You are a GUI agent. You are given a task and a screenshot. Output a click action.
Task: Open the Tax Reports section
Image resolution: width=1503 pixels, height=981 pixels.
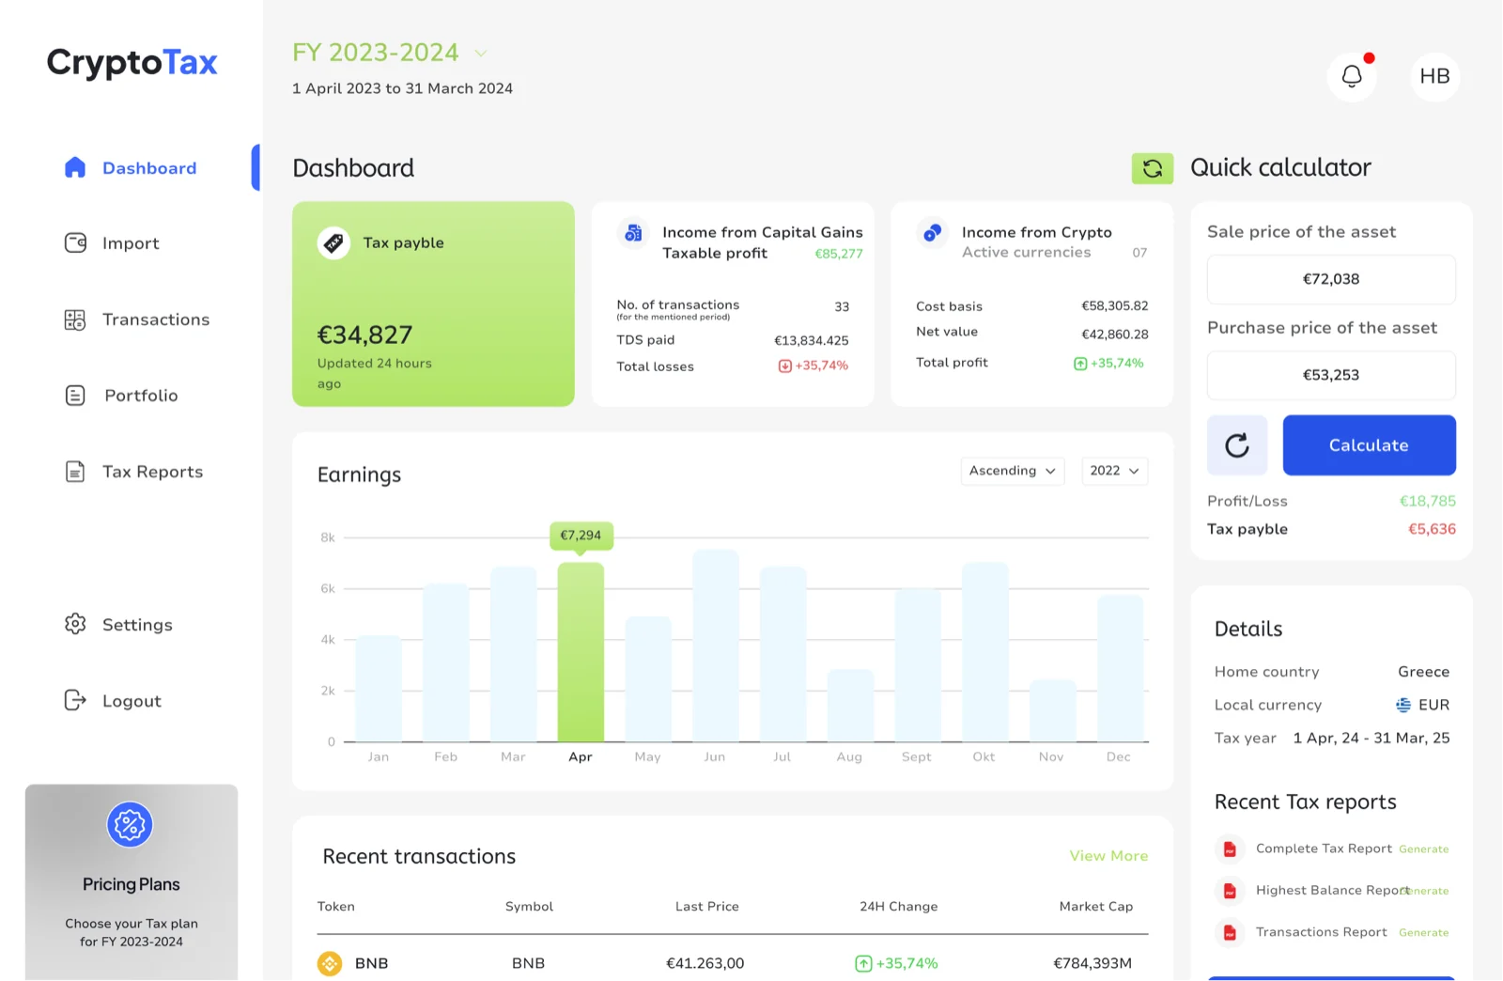[x=153, y=472]
